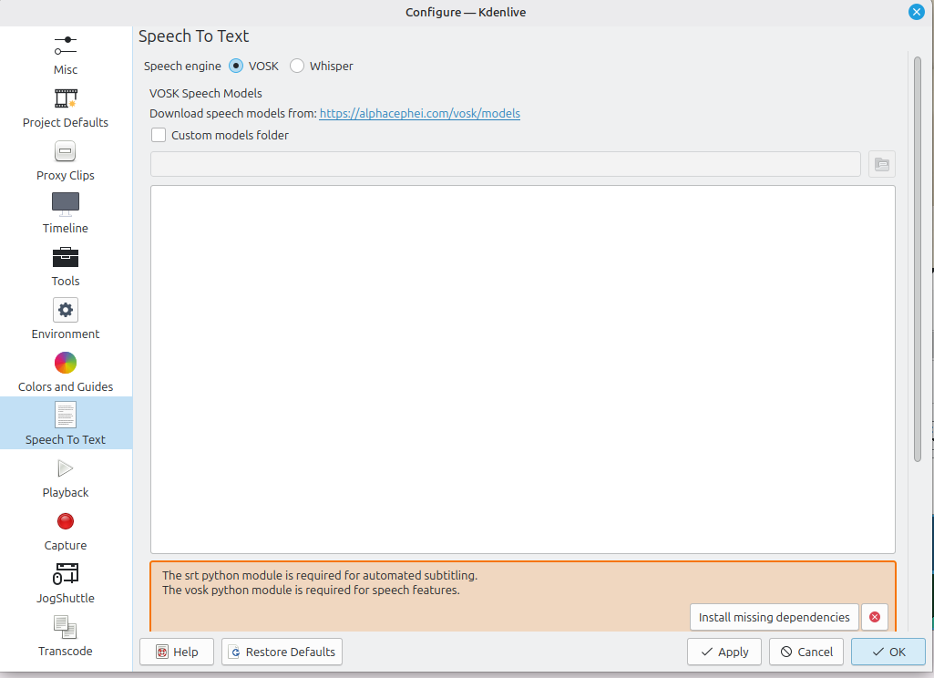Enable the Custom models folder checkbox
Viewport: 934px width, 678px height.
[x=159, y=135]
